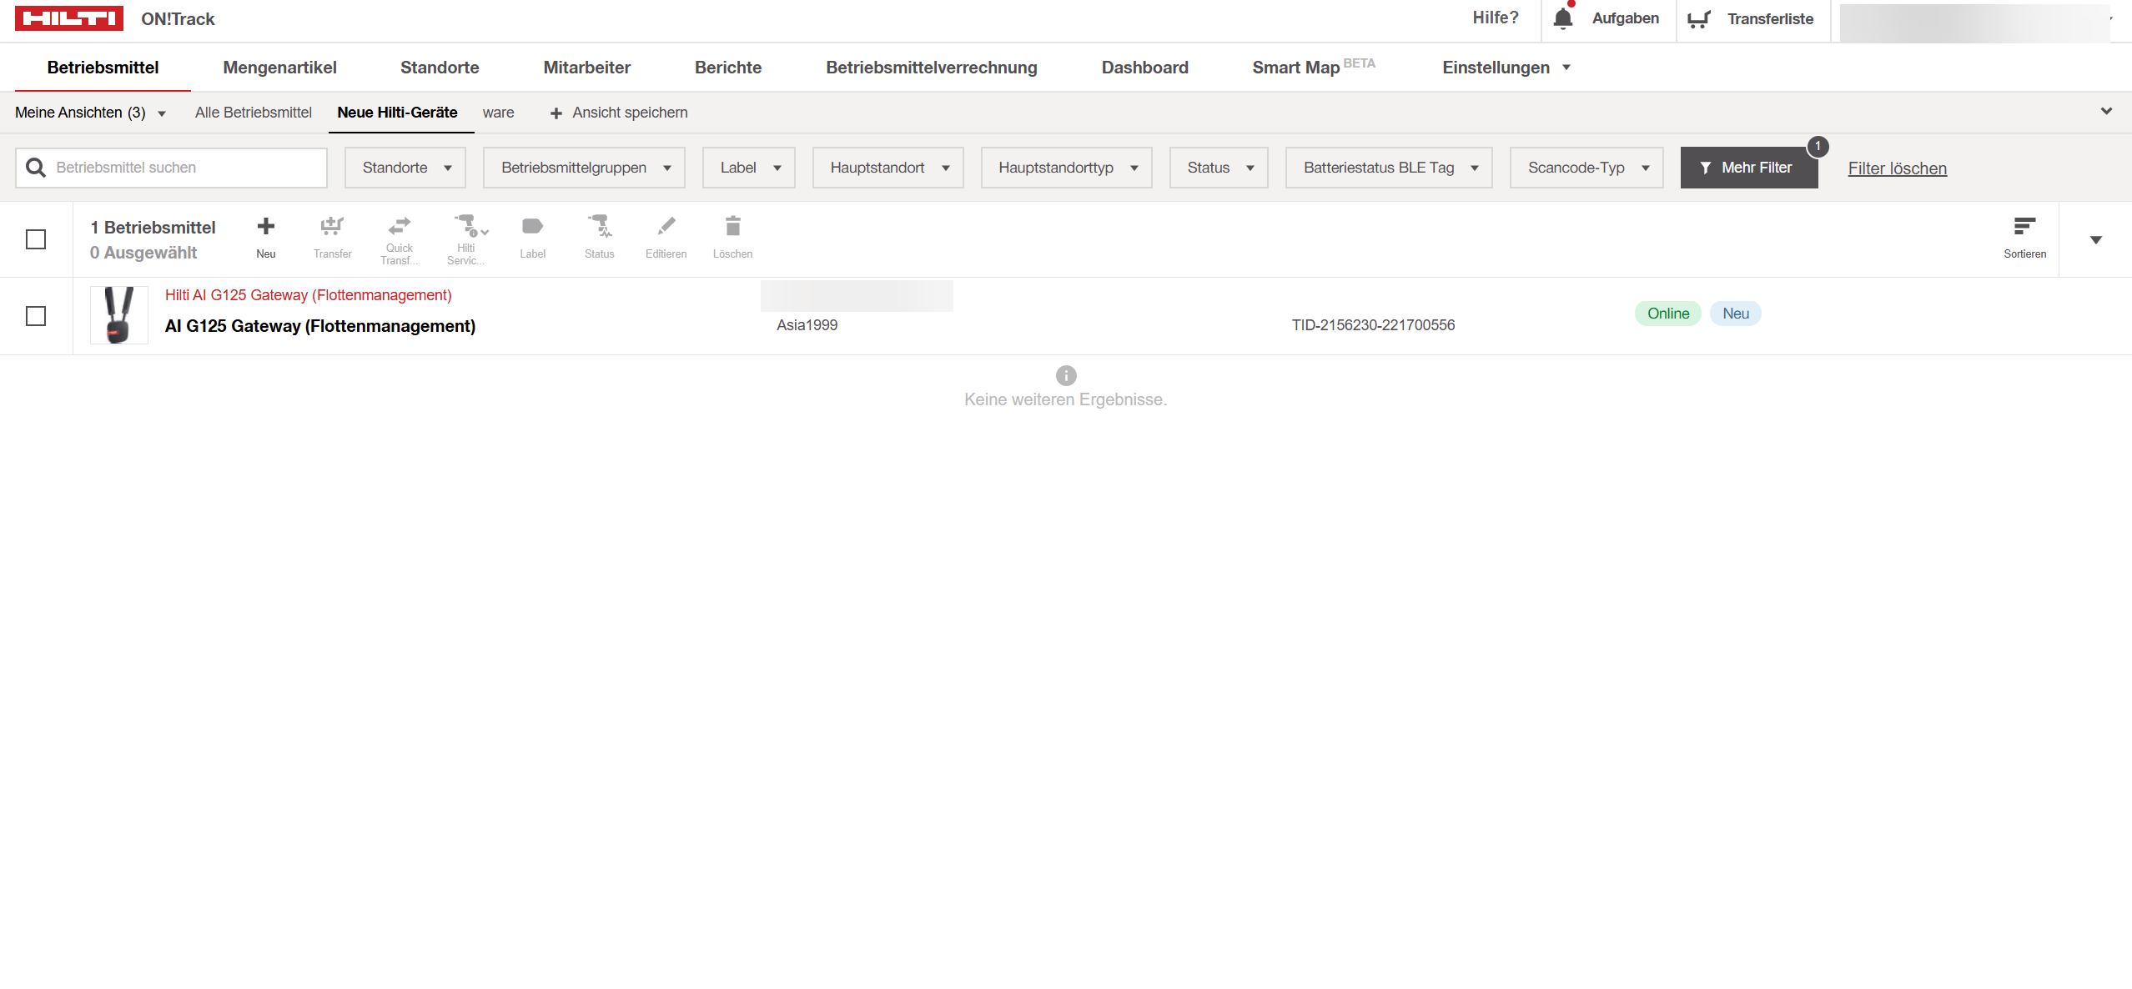The height and width of the screenshot is (989, 2132).
Task: Click into the Betriebsmittel suchen field
Action: pyautogui.click(x=171, y=168)
